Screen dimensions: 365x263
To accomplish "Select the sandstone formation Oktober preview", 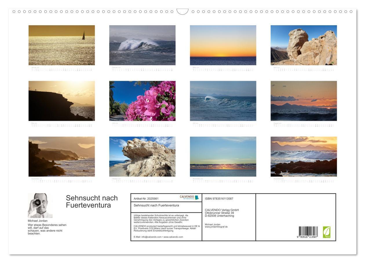I will [143, 157].
